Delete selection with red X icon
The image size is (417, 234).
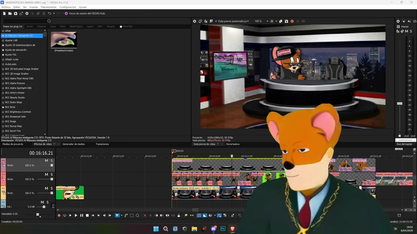point(145,215)
